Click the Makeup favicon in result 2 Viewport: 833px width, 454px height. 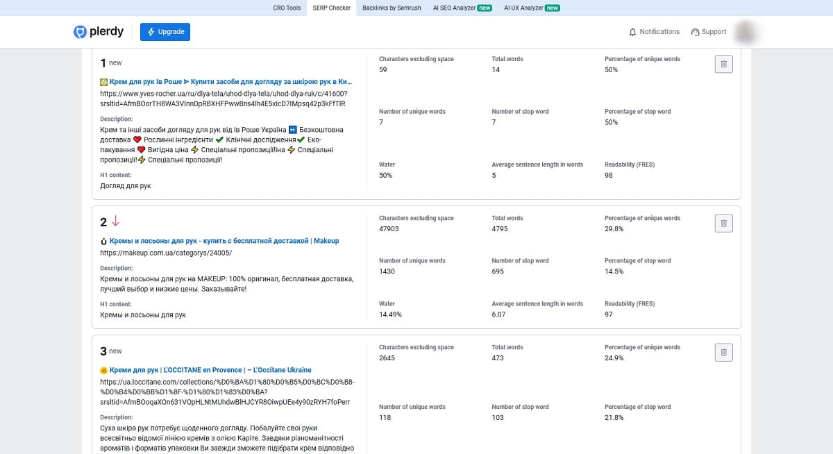pyautogui.click(x=103, y=241)
